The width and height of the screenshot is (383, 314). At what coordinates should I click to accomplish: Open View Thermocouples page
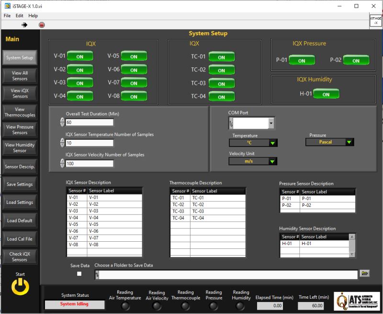pos(20,112)
